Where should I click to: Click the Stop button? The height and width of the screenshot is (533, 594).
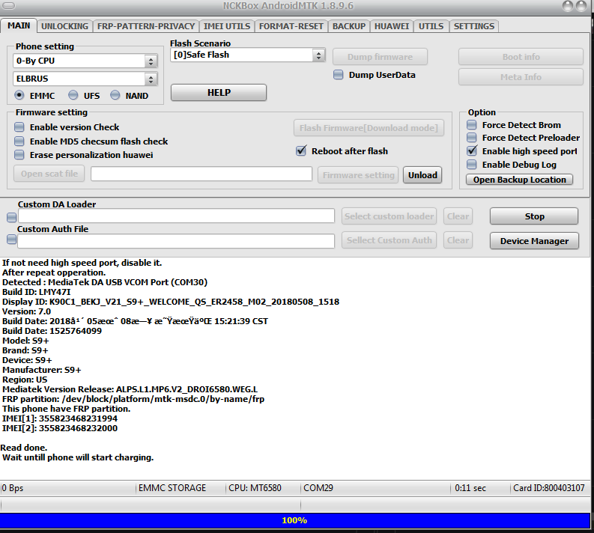534,216
